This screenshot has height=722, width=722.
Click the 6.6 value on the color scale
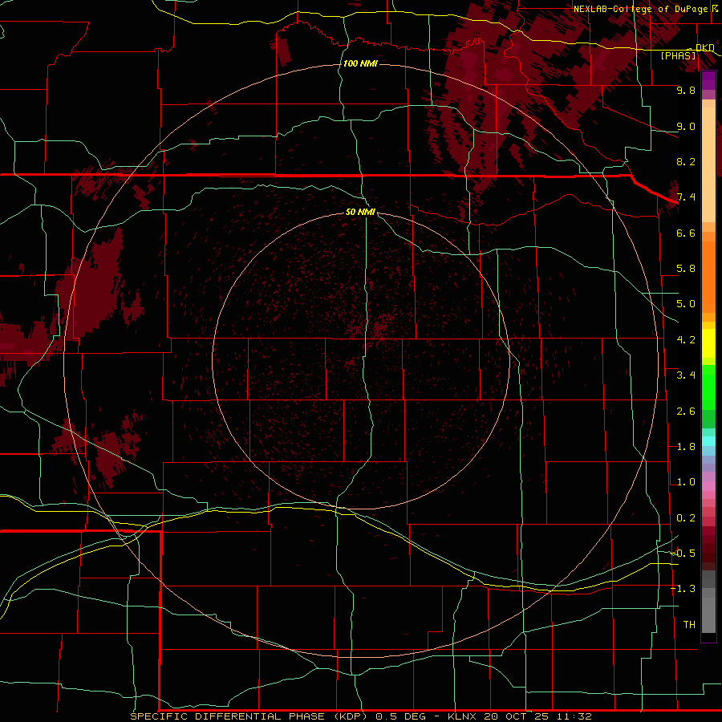[x=686, y=233]
